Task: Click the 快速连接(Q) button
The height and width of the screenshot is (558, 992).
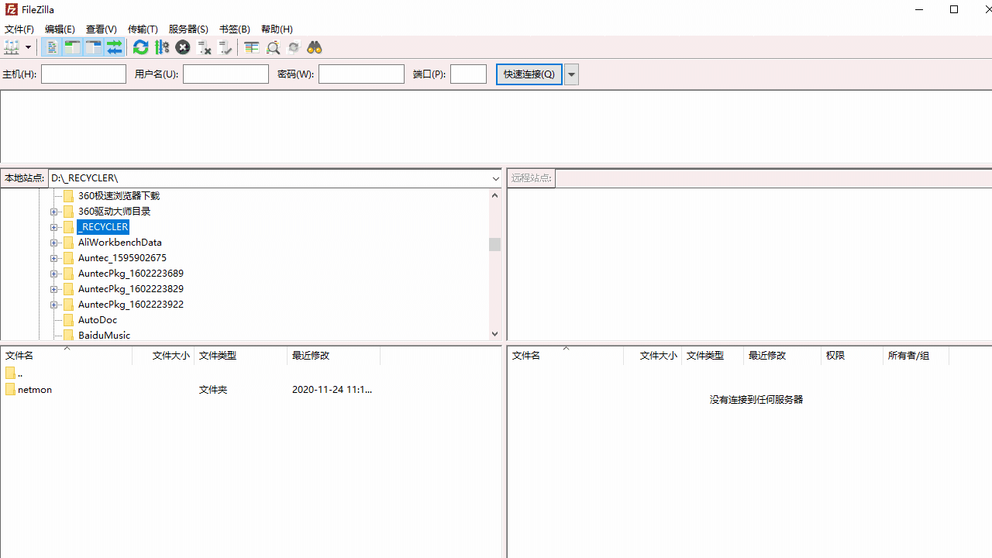Action: point(529,74)
